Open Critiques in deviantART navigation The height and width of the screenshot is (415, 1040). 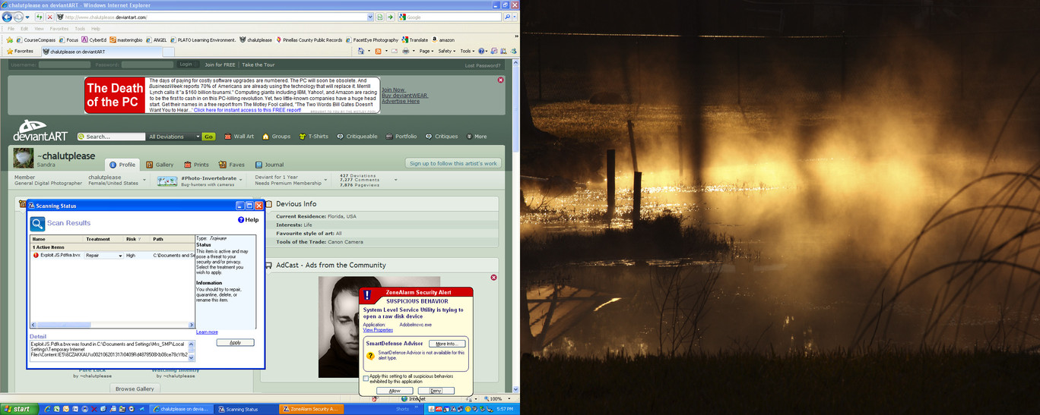[441, 137]
